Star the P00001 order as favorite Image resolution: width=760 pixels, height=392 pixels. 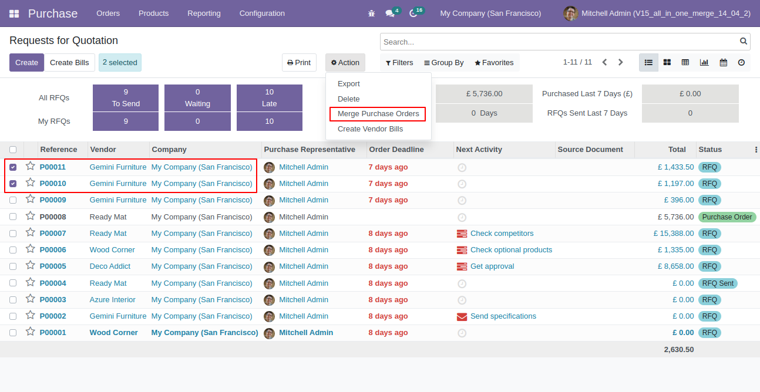[x=31, y=332]
